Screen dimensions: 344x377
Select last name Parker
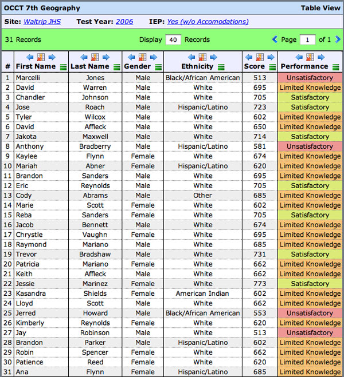[x=95, y=343]
